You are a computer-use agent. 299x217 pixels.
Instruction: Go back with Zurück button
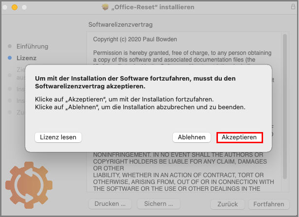coord(228,204)
